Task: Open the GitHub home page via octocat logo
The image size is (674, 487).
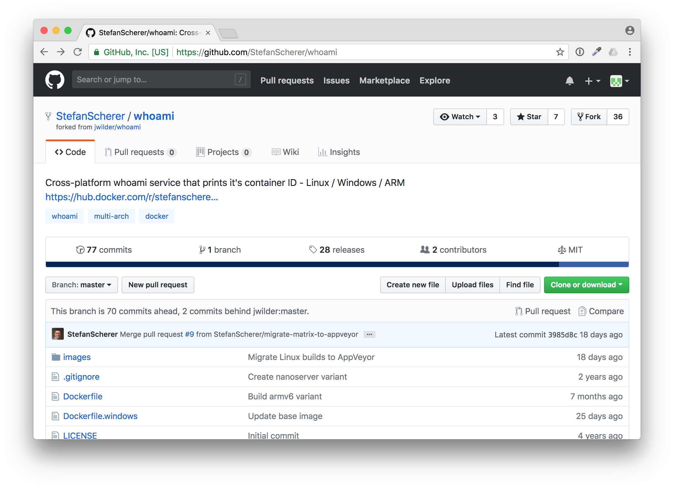Action: click(x=55, y=80)
